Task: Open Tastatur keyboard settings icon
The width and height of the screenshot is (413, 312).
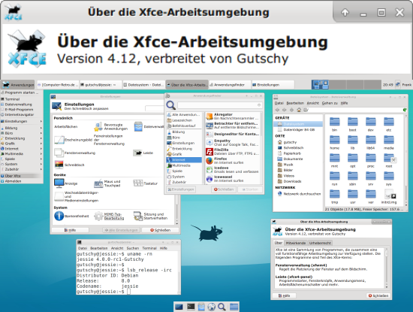Action: click(x=138, y=183)
